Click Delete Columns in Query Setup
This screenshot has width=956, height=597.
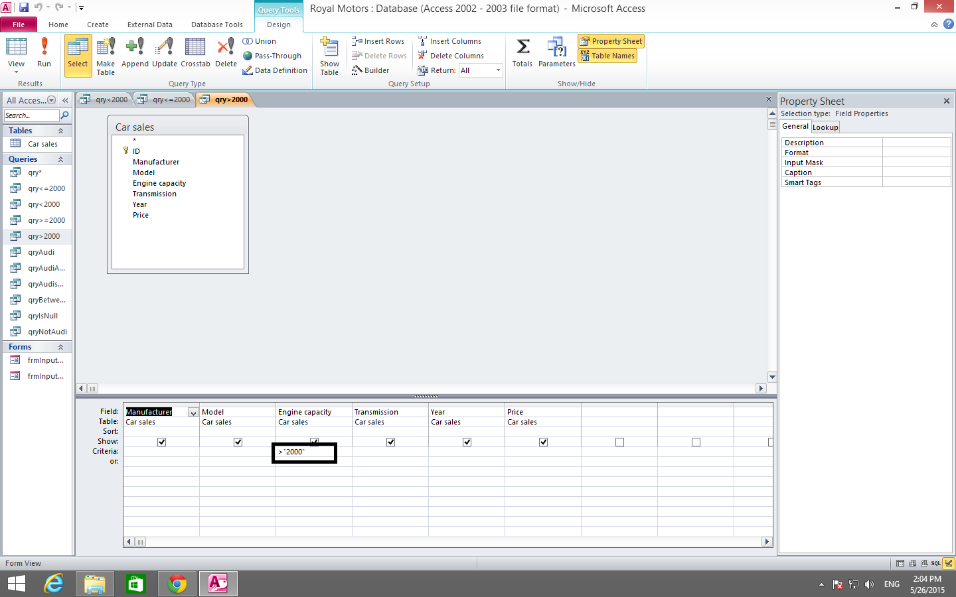pyautogui.click(x=451, y=56)
